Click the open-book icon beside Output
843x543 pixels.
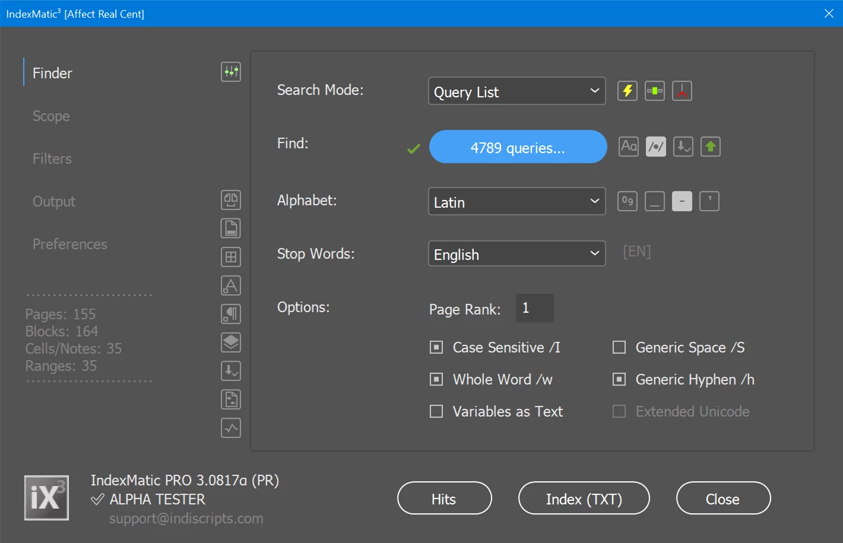pos(231,200)
